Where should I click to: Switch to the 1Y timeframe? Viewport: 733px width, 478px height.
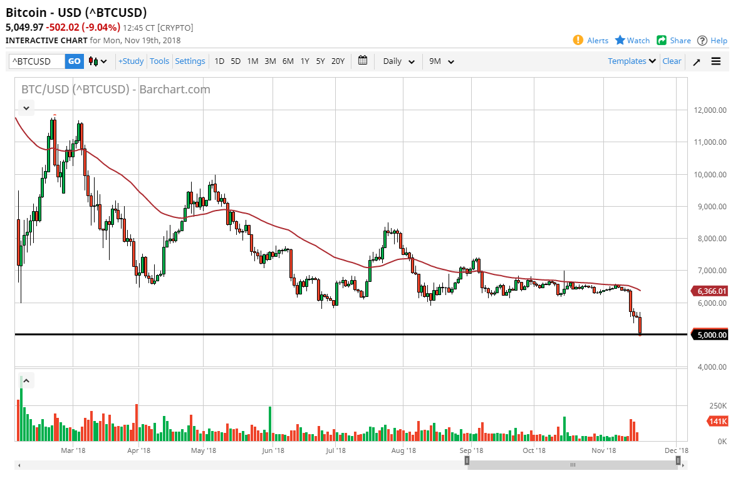pos(304,61)
